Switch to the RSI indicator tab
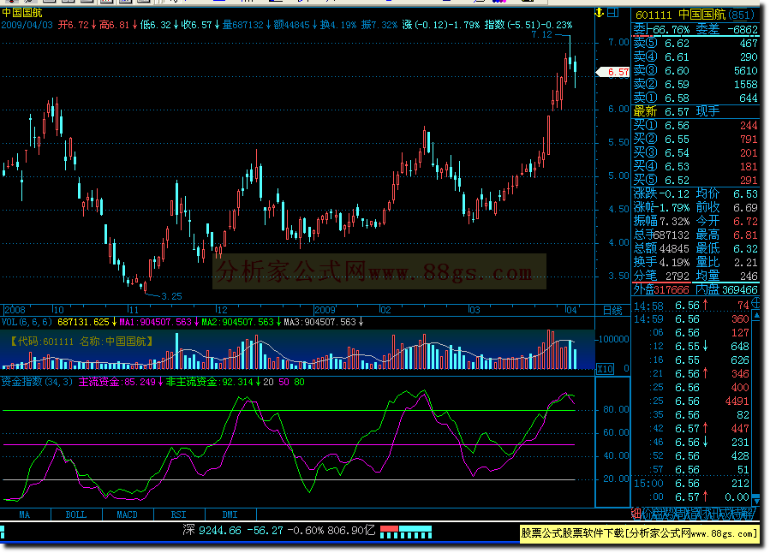 [179, 514]
